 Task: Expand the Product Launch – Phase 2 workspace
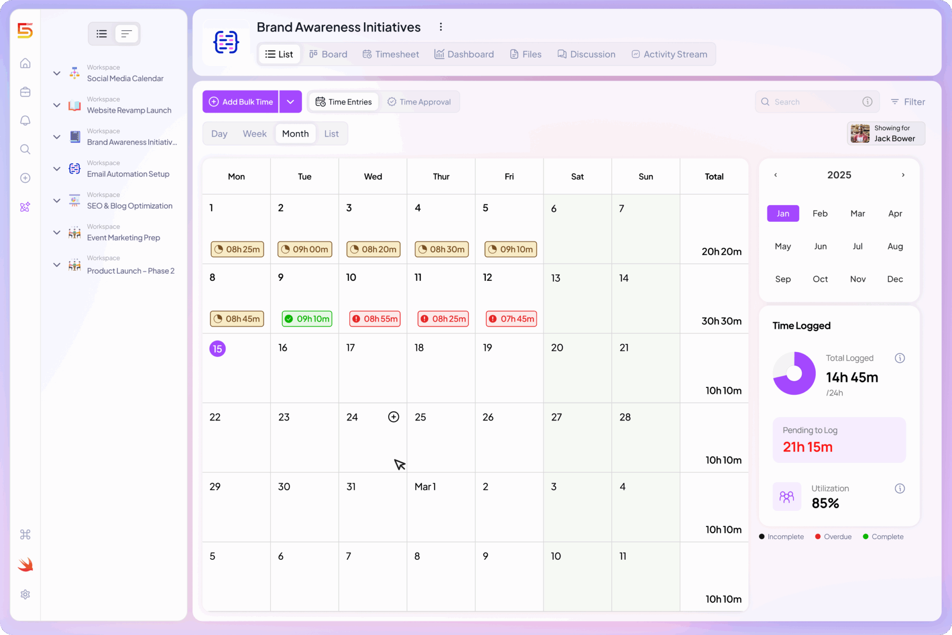click(57, 265)
